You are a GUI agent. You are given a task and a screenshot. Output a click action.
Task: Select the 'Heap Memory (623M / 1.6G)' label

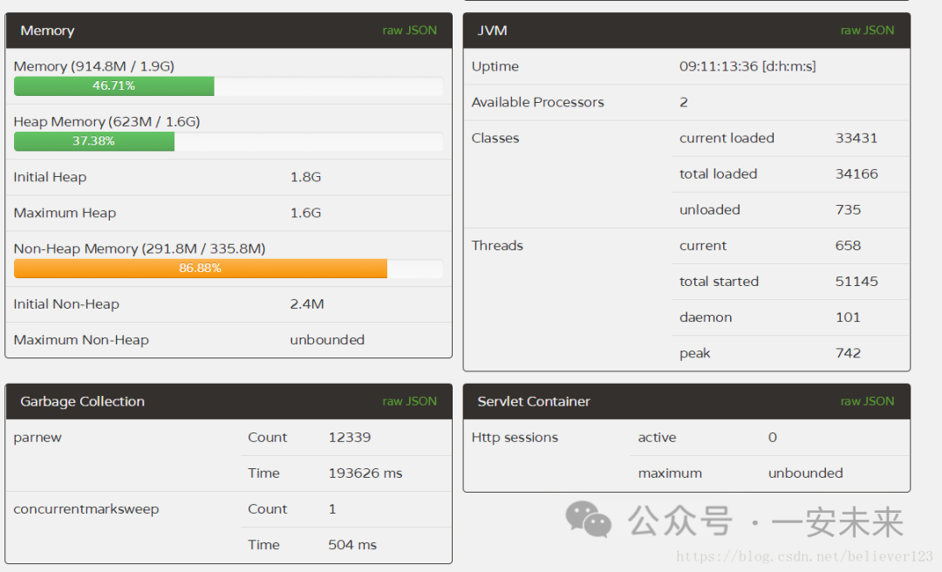point(106,121)
